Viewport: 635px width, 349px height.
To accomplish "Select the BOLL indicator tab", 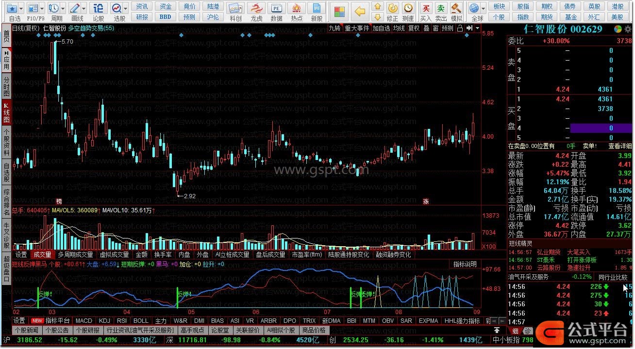I will tap(141, 321).
